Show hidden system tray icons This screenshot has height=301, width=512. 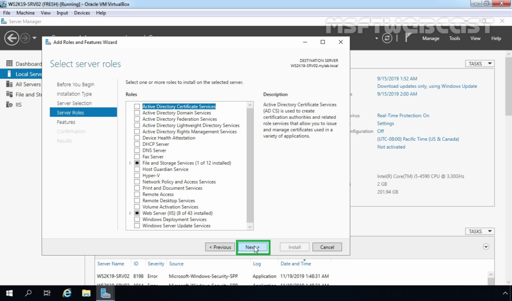tap(505, 293)
